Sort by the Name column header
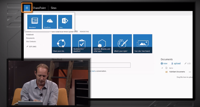Image resolution: width=200 pixels, height=107 pixels. (171, 68)
